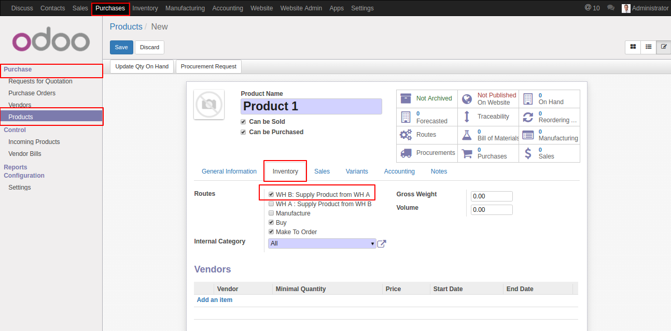Open the Reports sidebar section

tap(16, 167)
